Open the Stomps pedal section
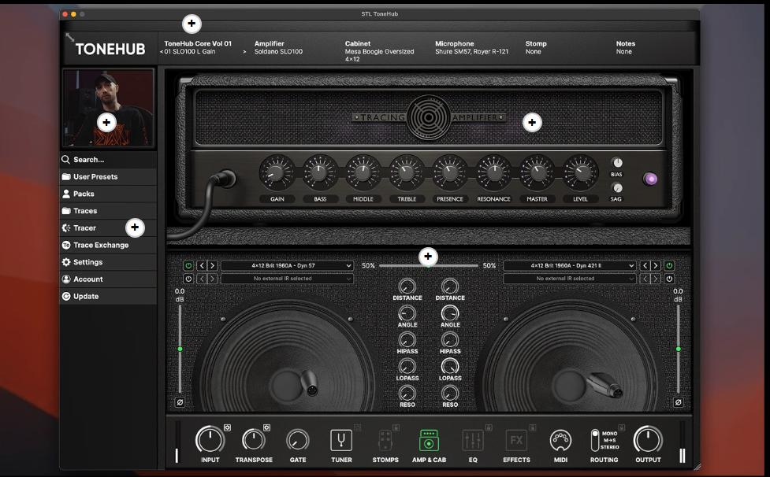Screen dimensions: 770x477 pos(385,440)
